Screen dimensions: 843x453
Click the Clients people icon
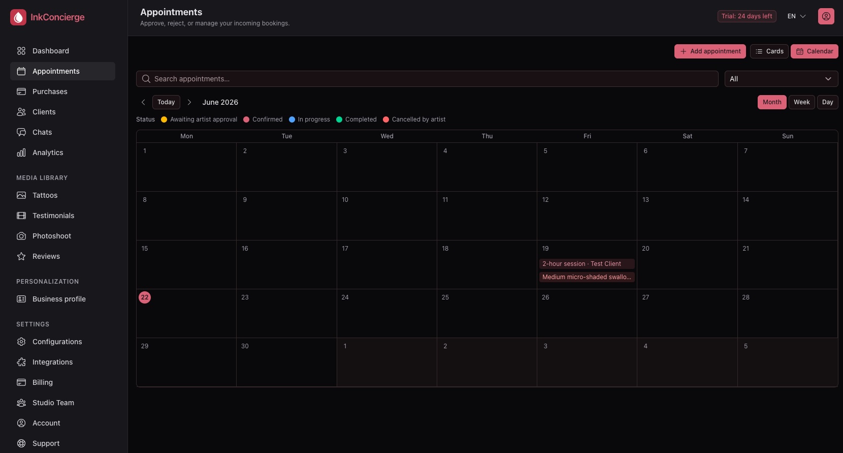[x=21, y=112]
